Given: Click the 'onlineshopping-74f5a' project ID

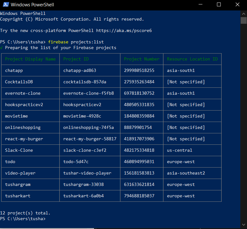Looking at the screenshot, I should click(x=89, y=127).
